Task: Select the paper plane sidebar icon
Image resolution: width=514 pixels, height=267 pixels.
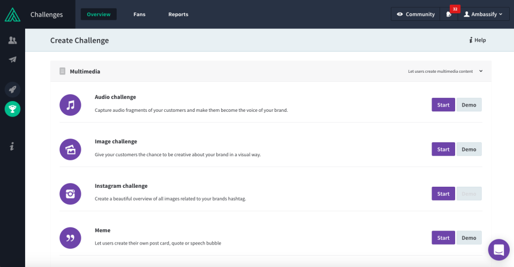Action: tap(12, 59)
